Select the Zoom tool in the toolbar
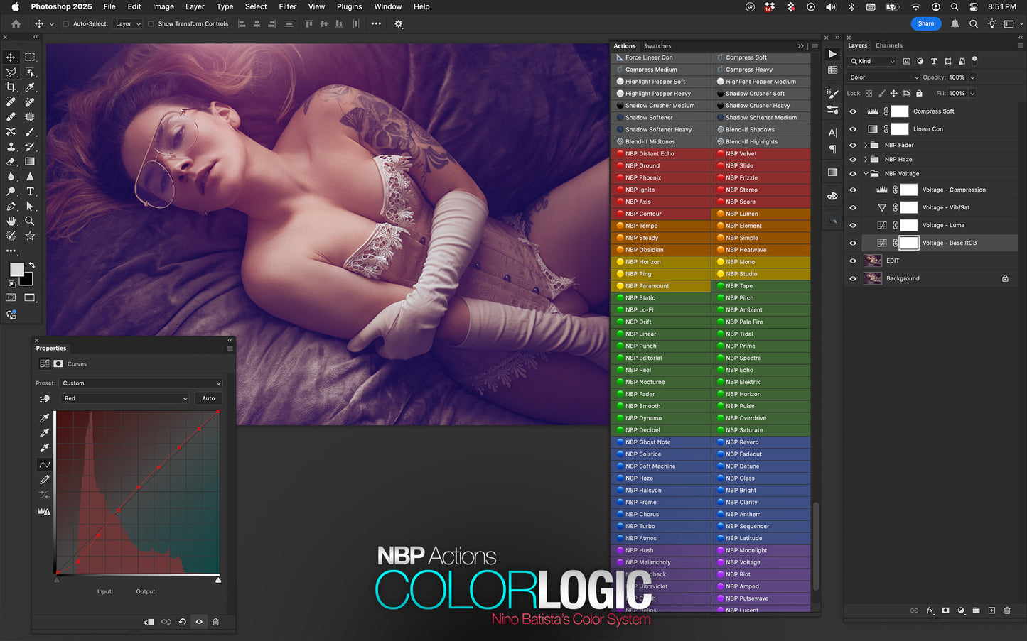The width and height of the screenshot is (1027, 641). tap(30, 221)
